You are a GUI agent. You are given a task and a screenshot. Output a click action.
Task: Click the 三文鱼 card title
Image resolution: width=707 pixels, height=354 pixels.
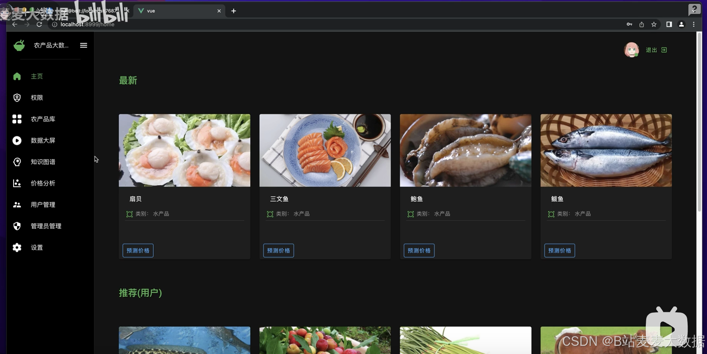click(x=279, y=199)
